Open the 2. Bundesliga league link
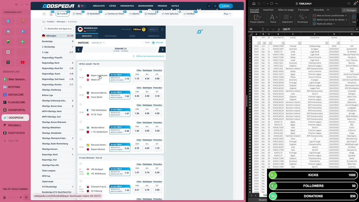The image size is (359, 202). pos(49,47)
